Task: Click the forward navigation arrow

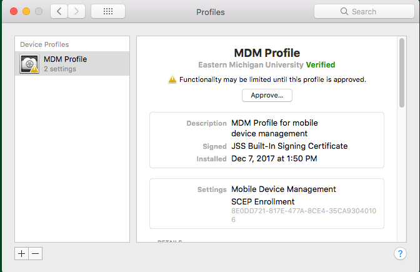Action: [77, 11]
